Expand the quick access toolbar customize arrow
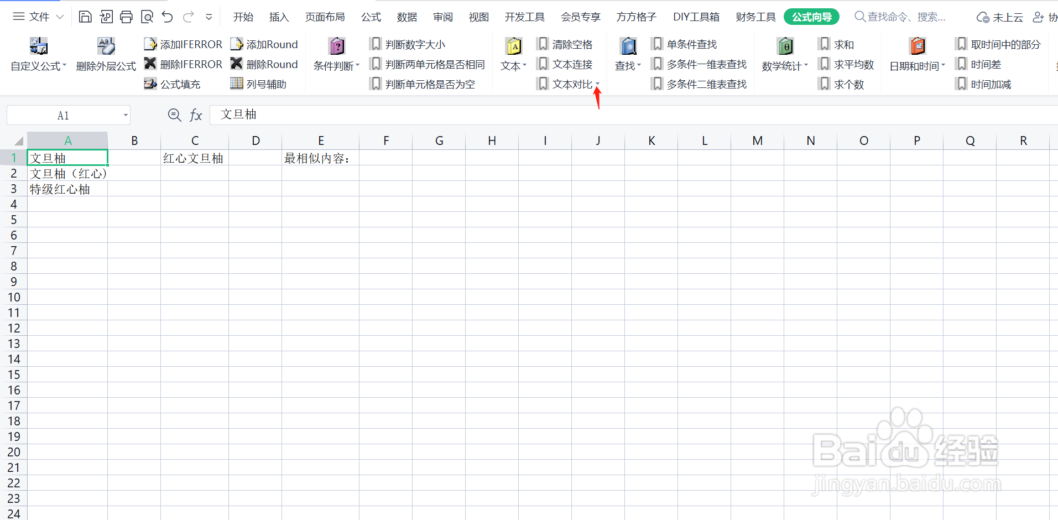Screen dimensions: 1058x520 (209, 17)
